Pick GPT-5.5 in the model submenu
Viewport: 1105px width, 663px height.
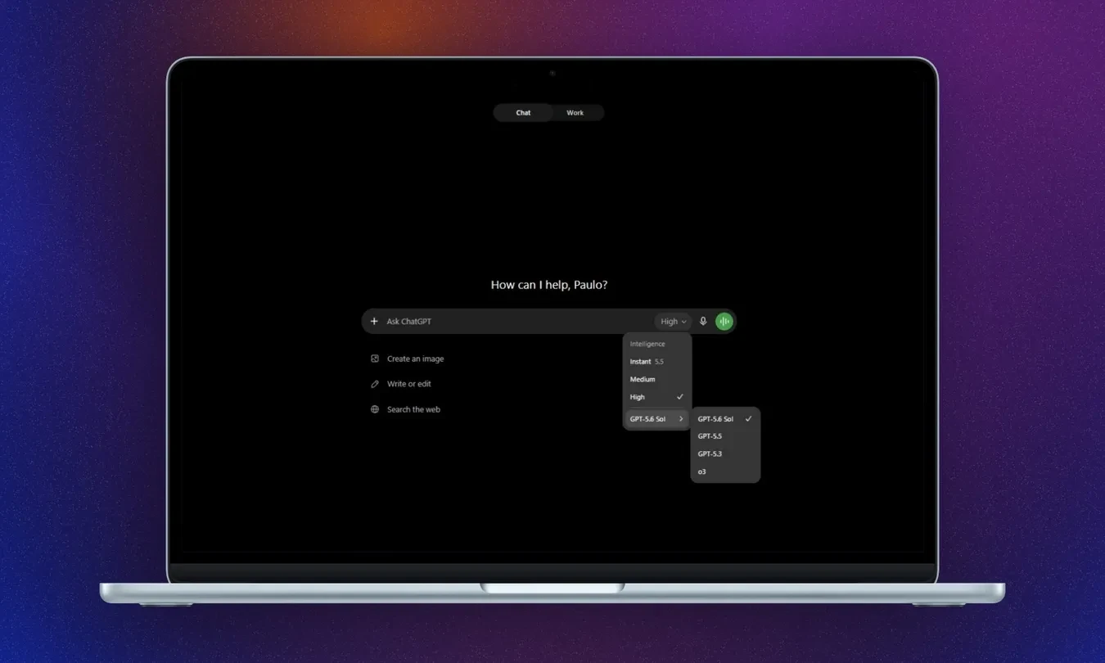(725, 436)
